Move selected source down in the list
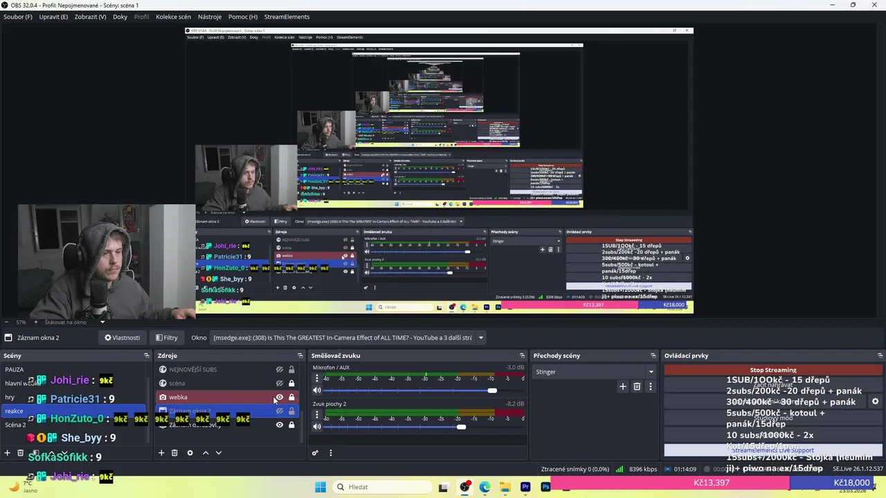Screen dimensions: 886x498 [x=219, y=453]
